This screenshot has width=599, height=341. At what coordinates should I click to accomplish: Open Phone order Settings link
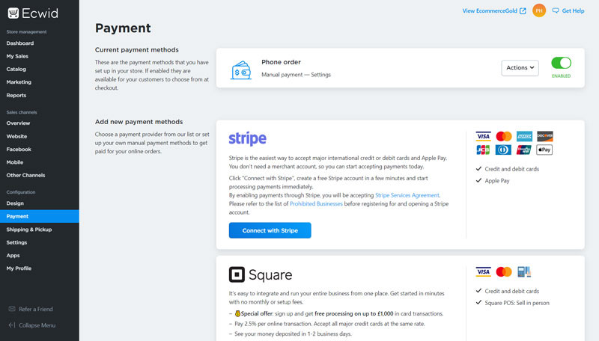[321, 75]
